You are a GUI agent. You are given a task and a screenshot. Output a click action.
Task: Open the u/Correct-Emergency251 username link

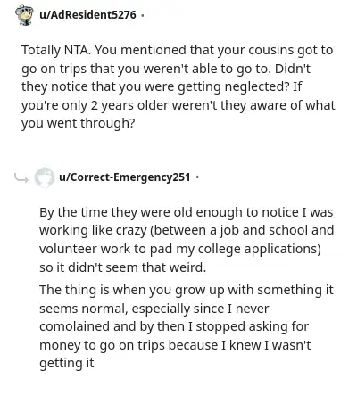tap(124, 177)
